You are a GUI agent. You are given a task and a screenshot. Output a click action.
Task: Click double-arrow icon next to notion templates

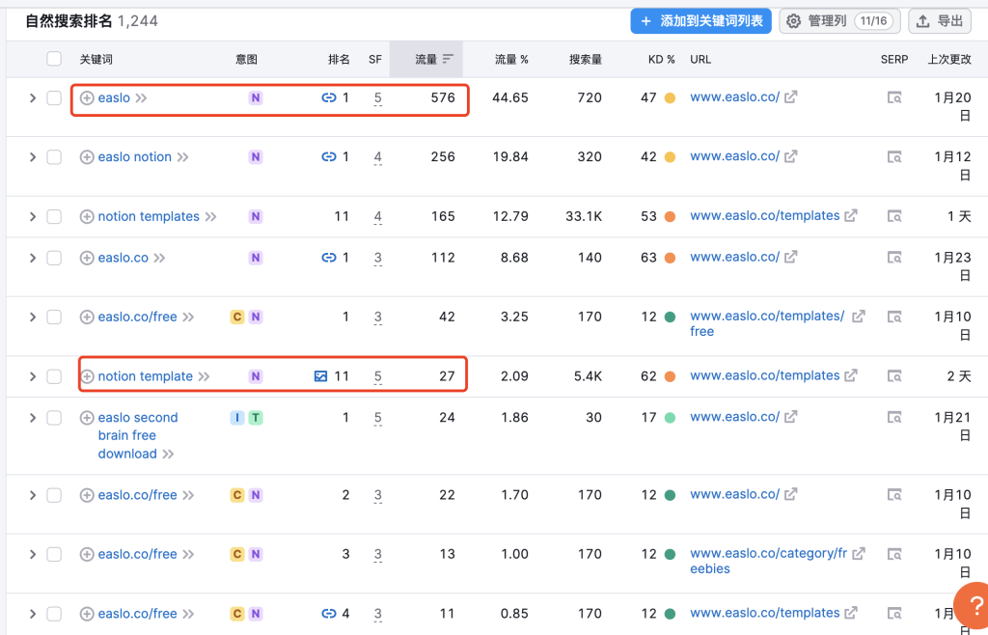coord(210,216)
